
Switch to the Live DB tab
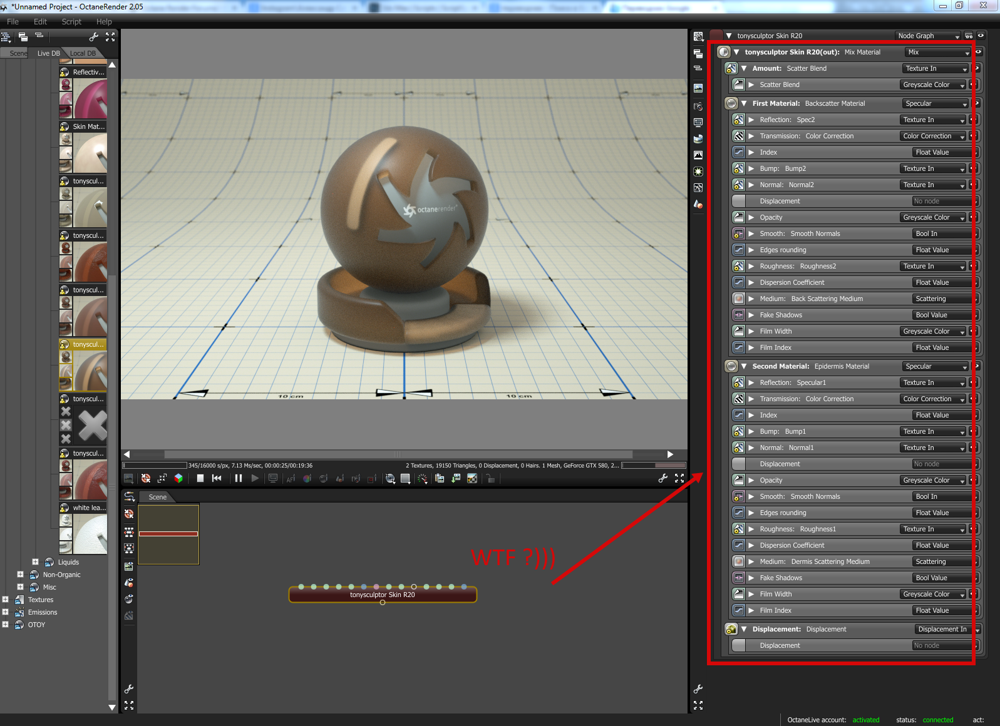[48, 53]
